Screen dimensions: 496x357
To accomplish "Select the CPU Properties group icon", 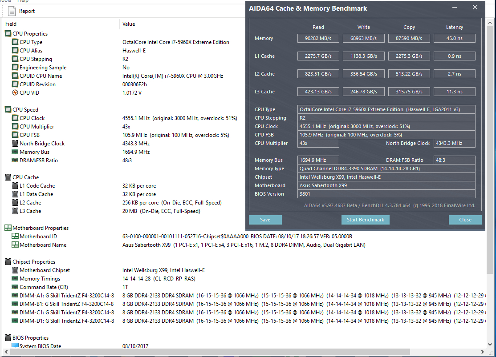I will point(8,33).
